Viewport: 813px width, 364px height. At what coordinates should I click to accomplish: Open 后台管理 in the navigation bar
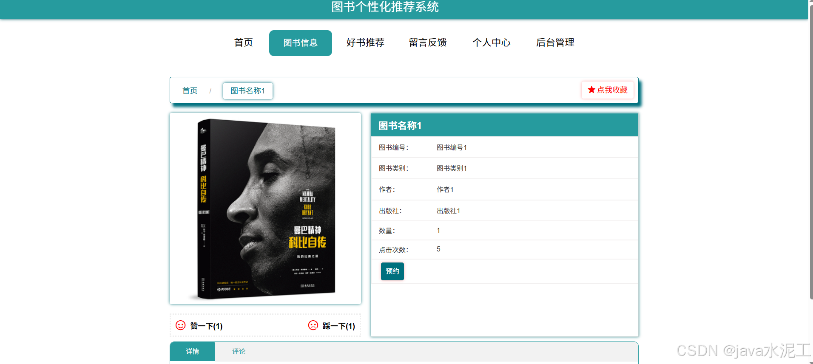(x=555, y=42)
